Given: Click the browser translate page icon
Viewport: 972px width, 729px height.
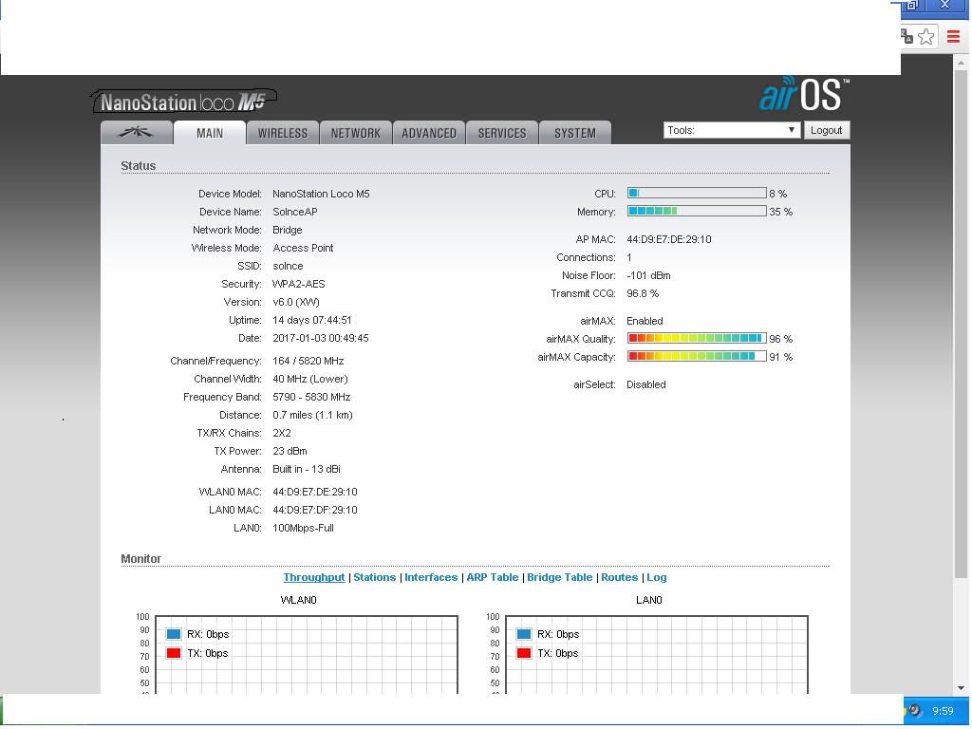Looking at the screenshot, I should 907,37.
